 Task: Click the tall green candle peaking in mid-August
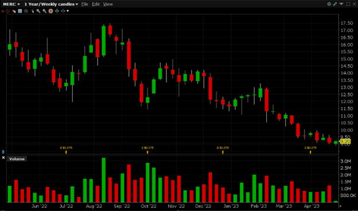(x=104, y=41)
